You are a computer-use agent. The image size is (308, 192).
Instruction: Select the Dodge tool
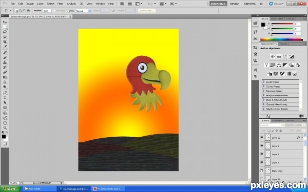[5, 87]
